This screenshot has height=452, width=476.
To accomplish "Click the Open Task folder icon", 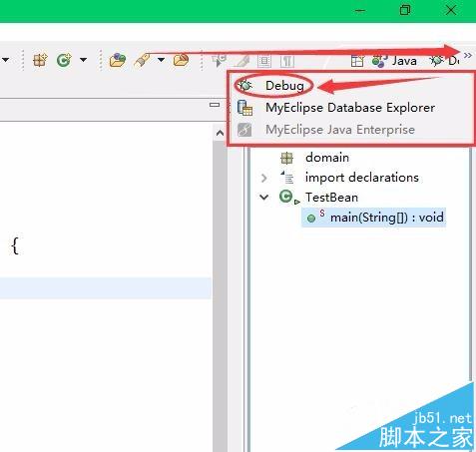I will (181, 60).
